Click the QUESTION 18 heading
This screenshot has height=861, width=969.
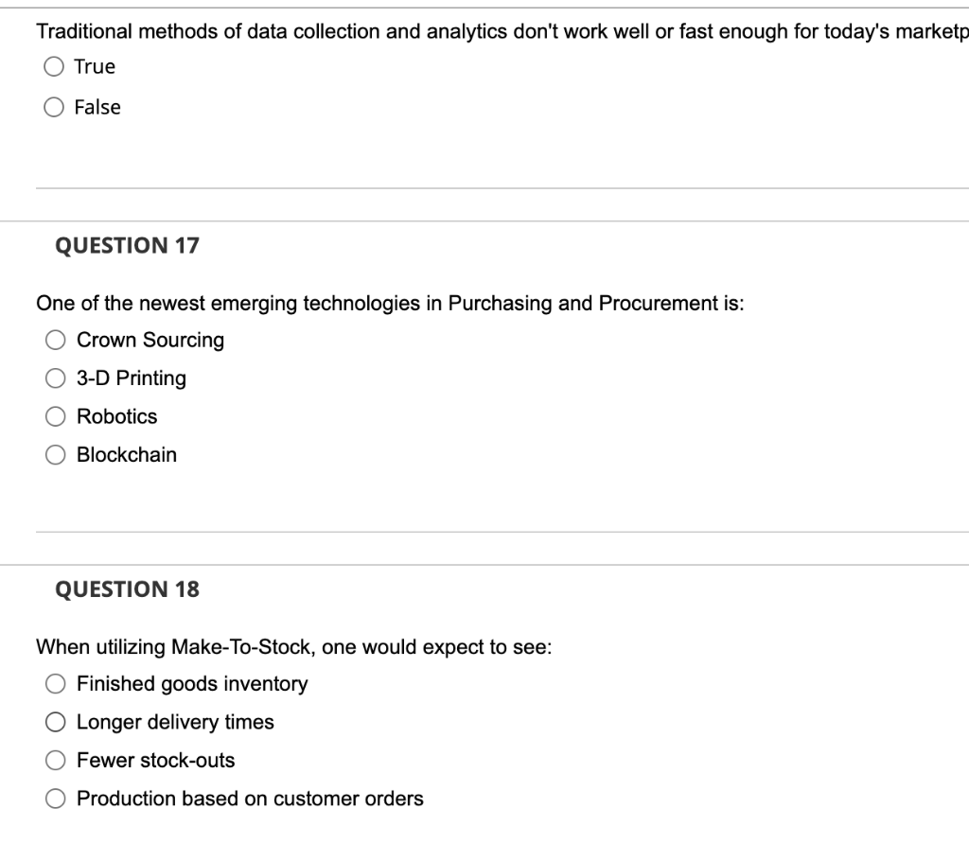125,589
